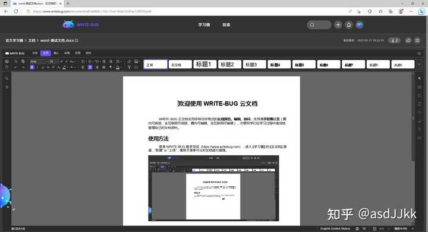Open the Search icon in the left sidebar
428x232 pixels.
tap(7, 79)
